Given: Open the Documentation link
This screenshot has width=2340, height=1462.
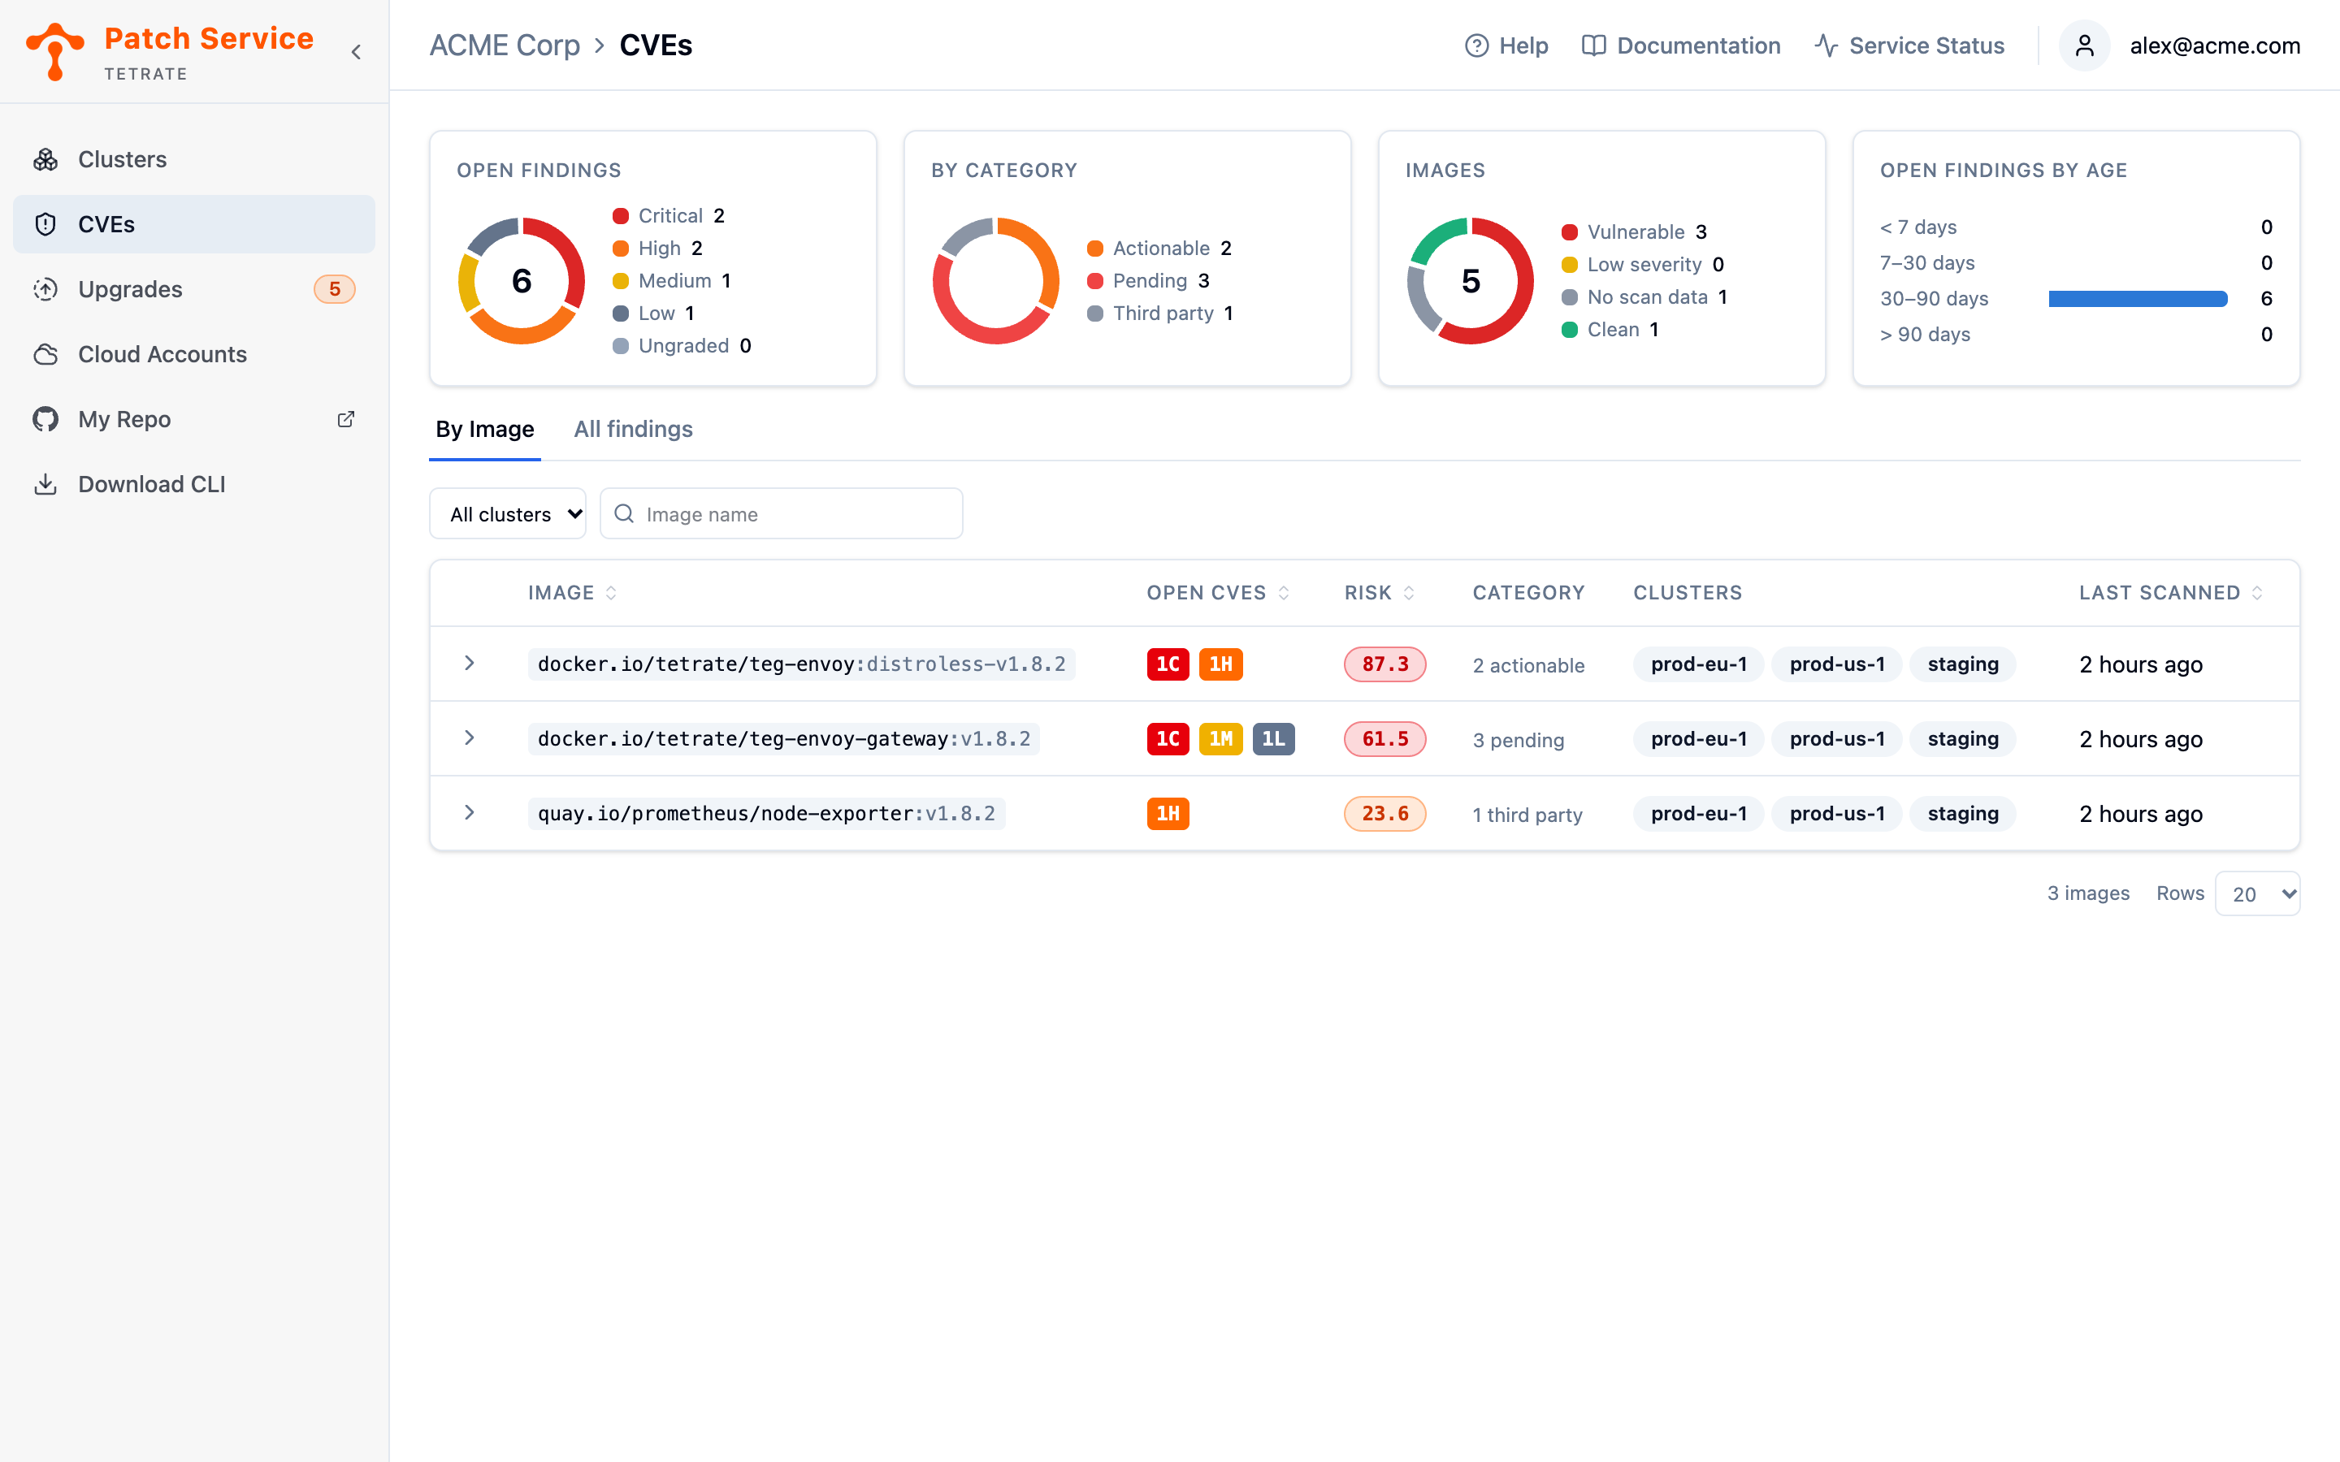Looking at the screenshot, I should tap(1680, 45).
